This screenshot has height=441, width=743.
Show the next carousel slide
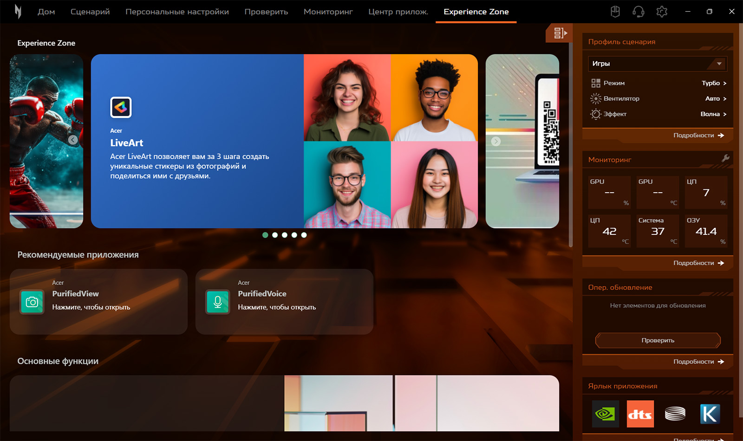pos(496,141)
